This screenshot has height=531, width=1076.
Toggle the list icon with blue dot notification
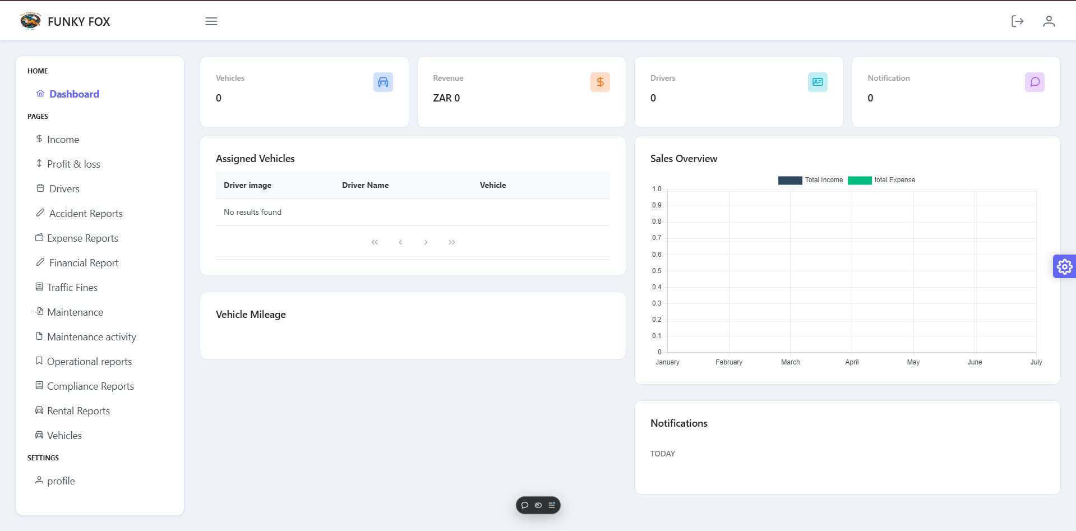[x=551, y=505]
